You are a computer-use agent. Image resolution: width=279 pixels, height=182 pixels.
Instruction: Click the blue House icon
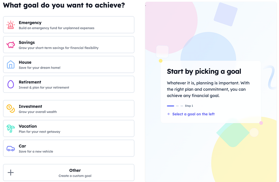(x=11, y=64)
